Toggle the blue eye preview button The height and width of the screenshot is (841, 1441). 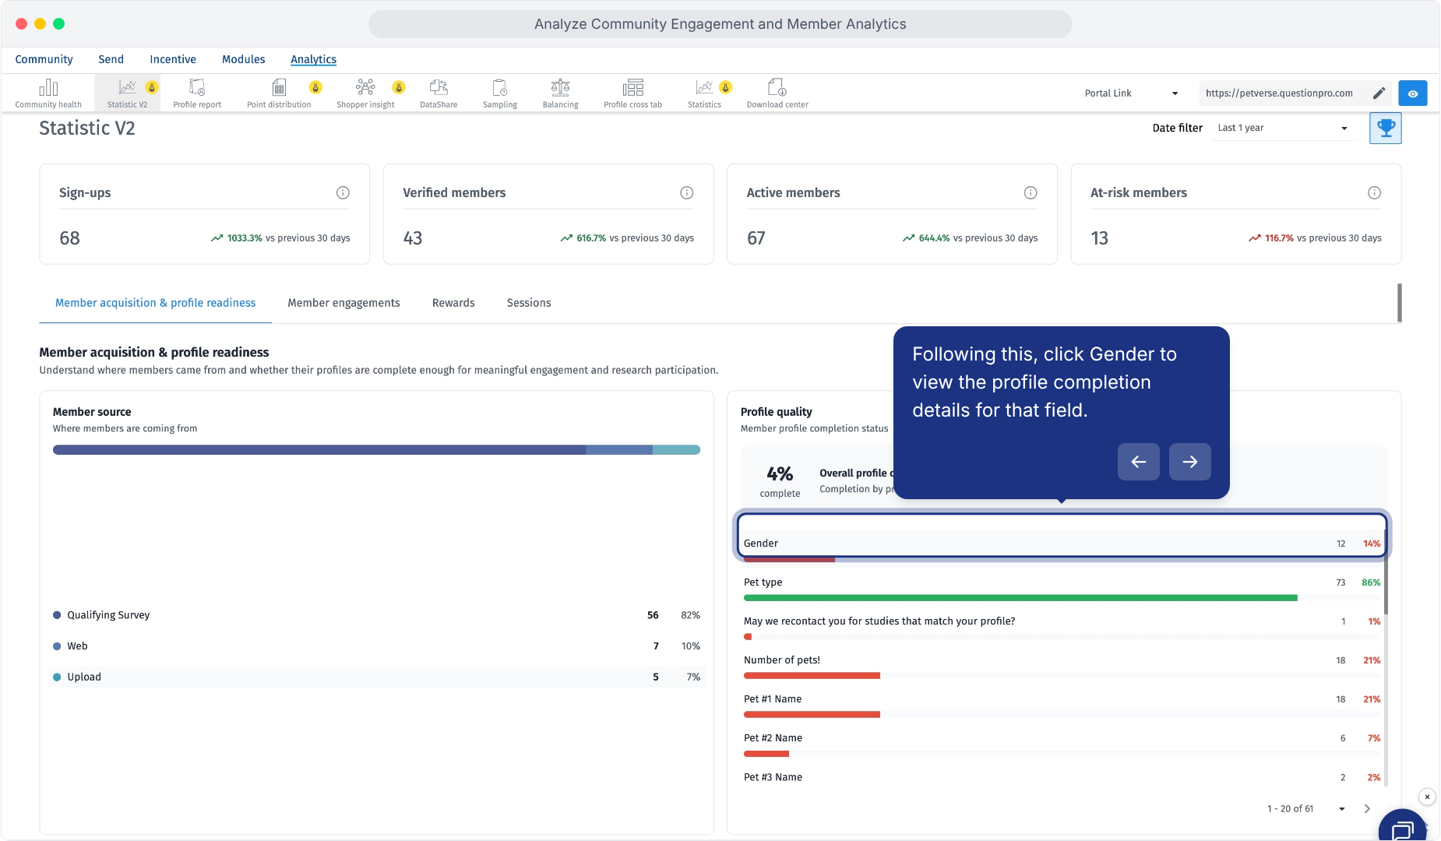(1413, 93)
